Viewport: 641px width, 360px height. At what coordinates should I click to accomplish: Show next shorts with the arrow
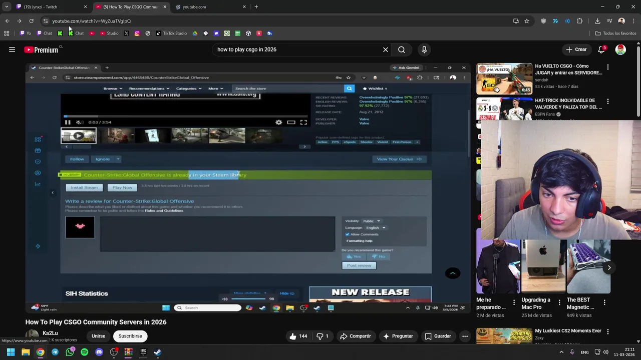609,267
